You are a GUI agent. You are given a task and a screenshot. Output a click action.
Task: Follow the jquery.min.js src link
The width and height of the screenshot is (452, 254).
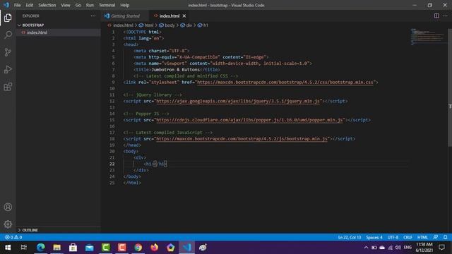pos(238,101)
